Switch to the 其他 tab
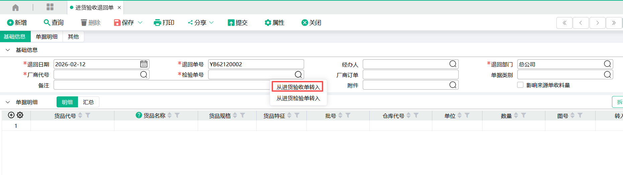Viewport: 623px width, 175px height. point(73,36)
